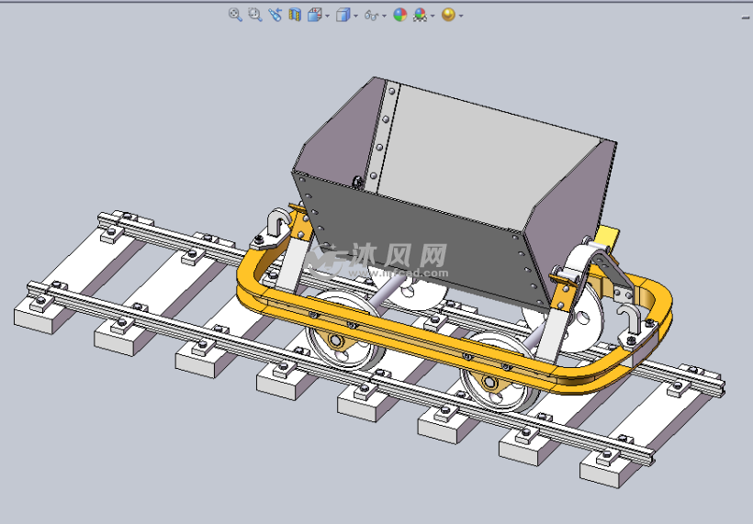Click the View Orientation cube icon
Viewport: 753px width, 524px height.
pyautogui.click(x=314, y=15)
